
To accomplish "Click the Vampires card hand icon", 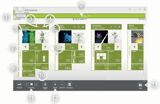I will [x=115, y=27].
